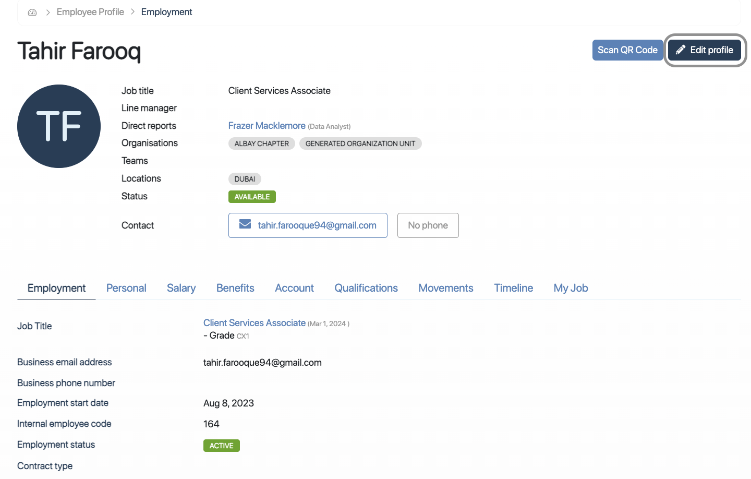Select the GENERATED ORGANIZATION UNIT tag
This screenshot has width=751, height=479.
[x=360, y=143]
